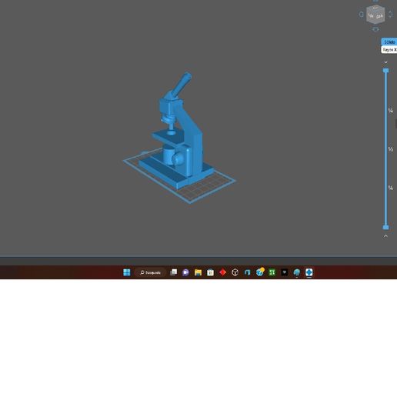Click the down chevron above layer slider
The width and height of the screenshot is (397, 397).
pos(385,62)
